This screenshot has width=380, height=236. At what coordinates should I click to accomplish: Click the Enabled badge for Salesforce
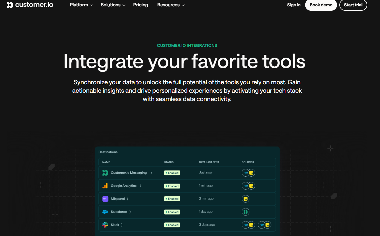[172, 212]
